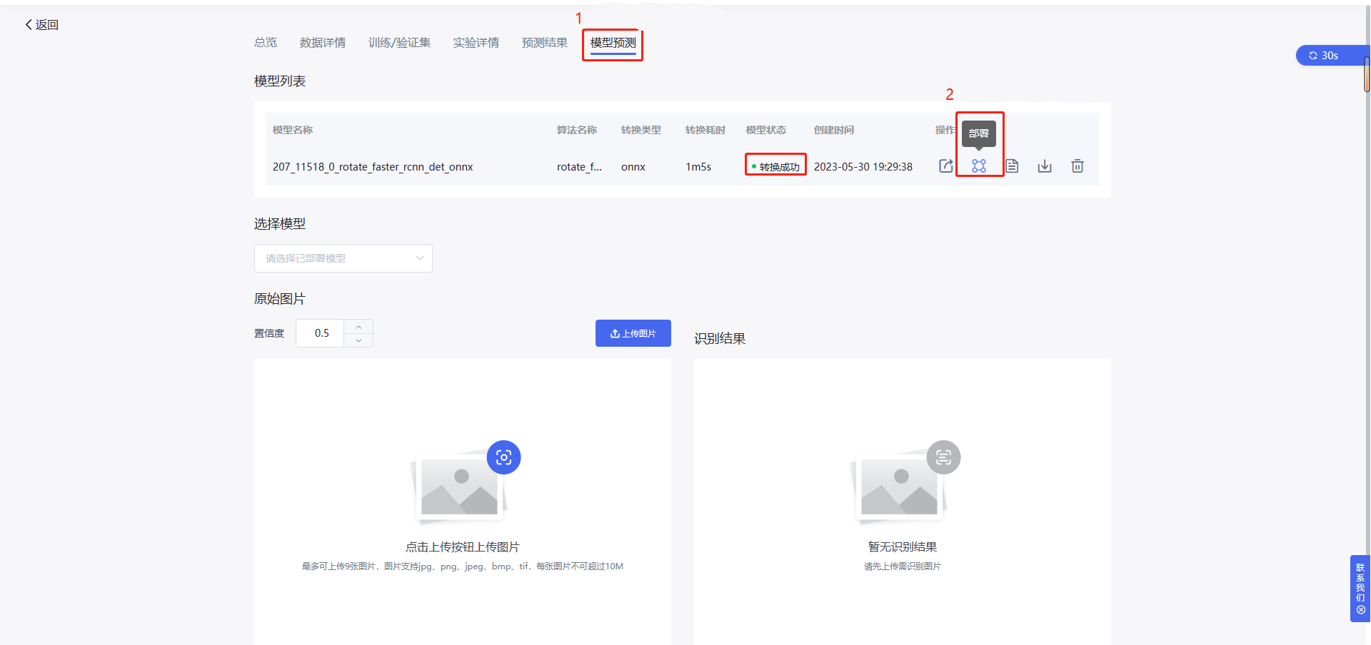Click the gray result icon on the placeholder
The height and width of the screenshot is (645, 1371).
[944, 457]
